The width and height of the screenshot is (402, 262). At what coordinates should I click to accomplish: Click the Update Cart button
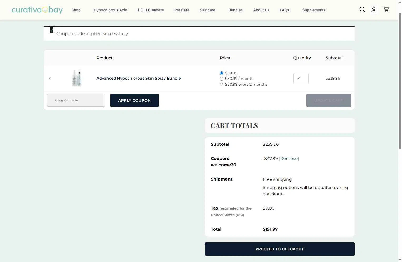click(x=329, y=100)
